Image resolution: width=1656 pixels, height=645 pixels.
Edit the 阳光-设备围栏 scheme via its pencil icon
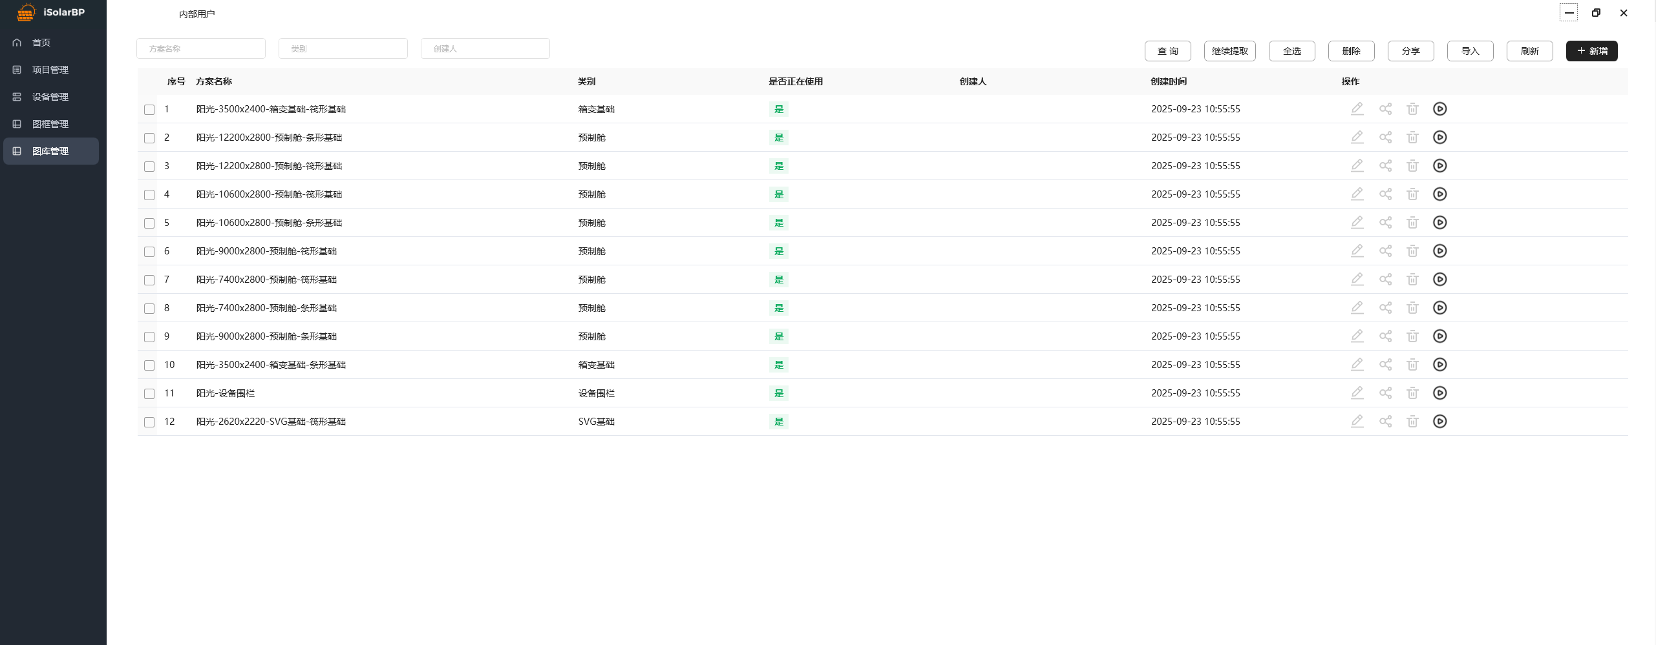pos(1357,393)
